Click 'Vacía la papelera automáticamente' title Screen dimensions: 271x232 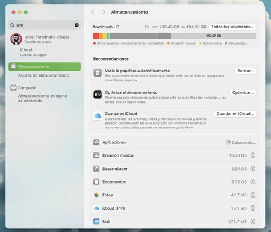[137, 71]
